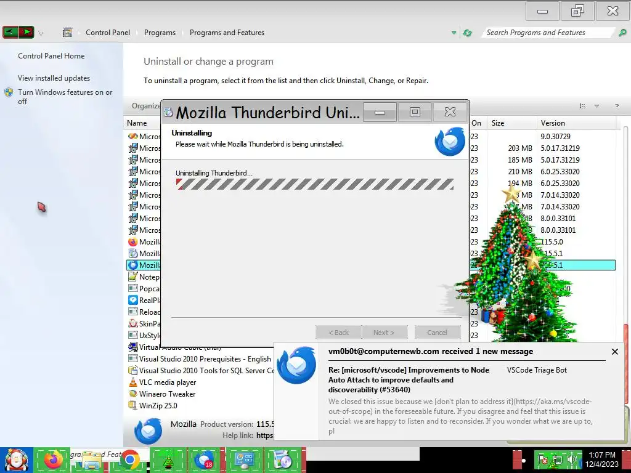Open Google Chrome from the taskbar
Image resolution: width=631 pixels, height=473 pixels.
click(129, 460)
